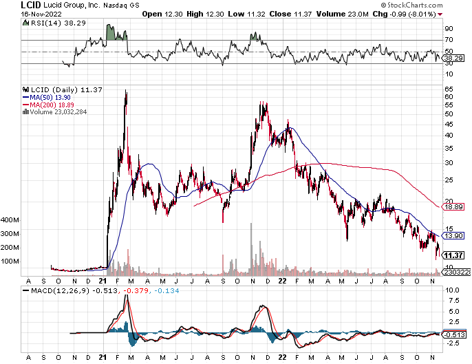Click the RSI 90 axis label

click(449, 29)
